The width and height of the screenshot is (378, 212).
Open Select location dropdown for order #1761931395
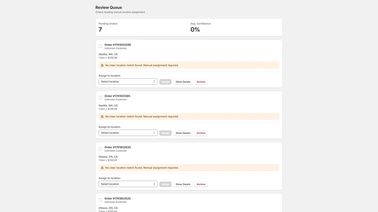click(128, 133)
